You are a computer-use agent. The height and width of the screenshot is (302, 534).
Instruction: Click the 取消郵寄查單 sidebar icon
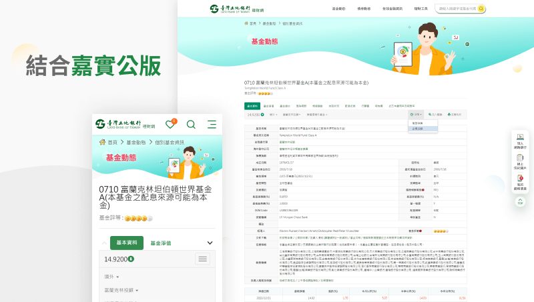pyautogui.click(x=520, y=184)
